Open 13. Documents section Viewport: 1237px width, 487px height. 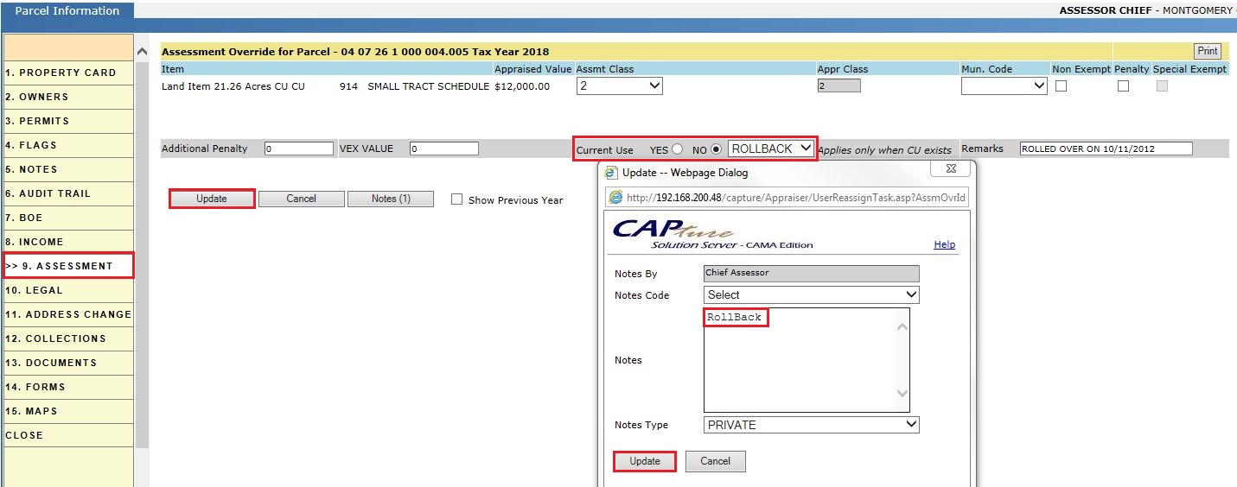[67, 363]
